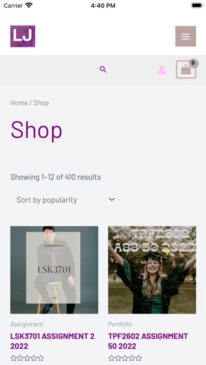This screenshot has width=206, height=365.
Task: Click the Portfolio category label
Action: pos(120,324)
